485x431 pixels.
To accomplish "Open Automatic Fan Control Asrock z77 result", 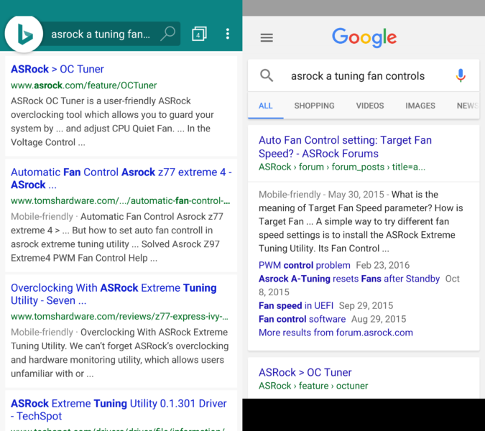I will [121, 178].
